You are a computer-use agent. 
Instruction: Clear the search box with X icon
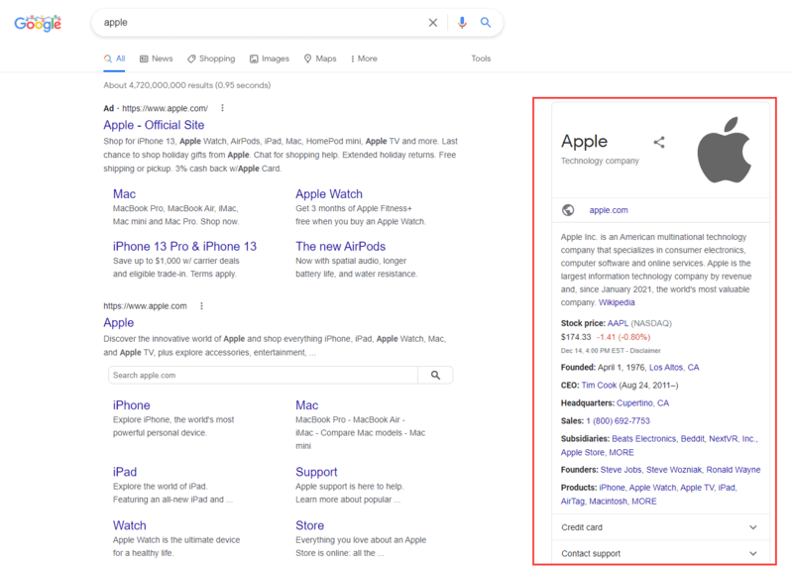pyautogui.click(x=432, y=23)
